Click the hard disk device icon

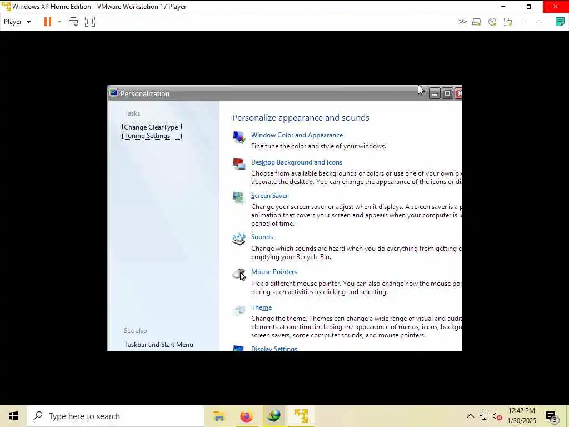476,22
